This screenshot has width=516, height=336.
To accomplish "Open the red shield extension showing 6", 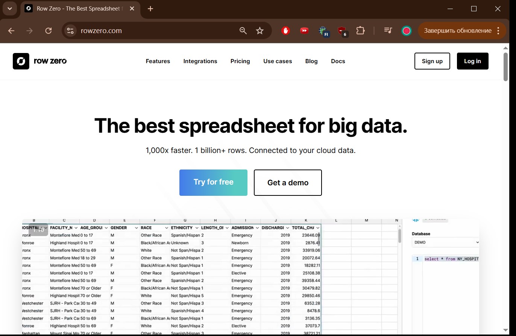I will tap(342, 31).
